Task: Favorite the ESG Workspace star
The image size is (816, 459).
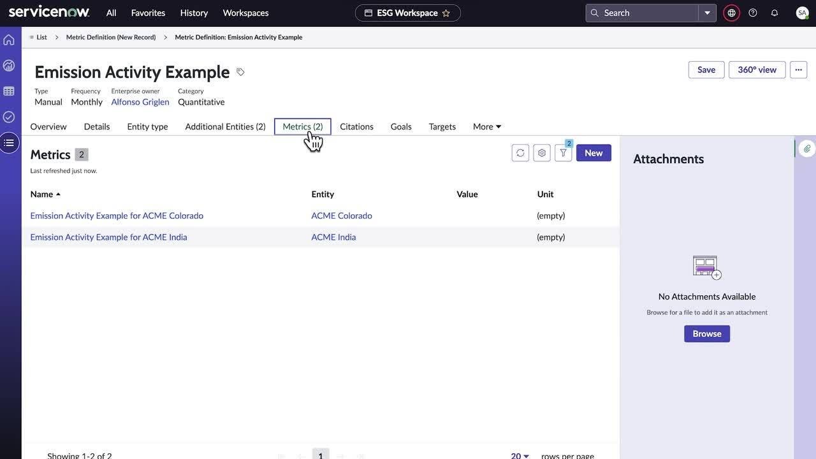Action: pyautogui.click(x=446, y=13)
